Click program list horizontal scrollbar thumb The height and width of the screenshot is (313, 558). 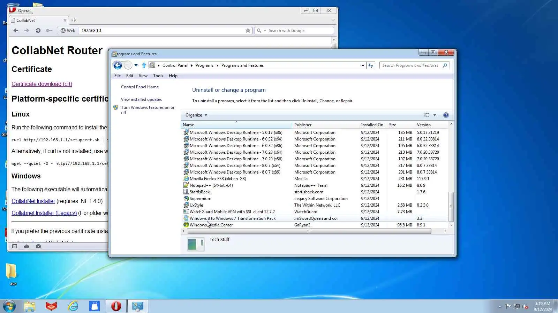coord(309,231)
